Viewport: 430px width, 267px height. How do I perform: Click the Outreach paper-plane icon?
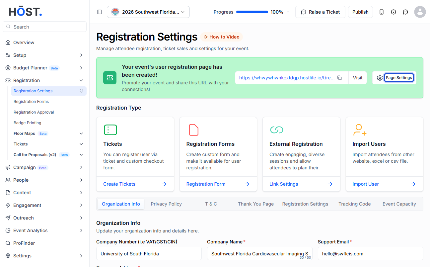(8, 218)
